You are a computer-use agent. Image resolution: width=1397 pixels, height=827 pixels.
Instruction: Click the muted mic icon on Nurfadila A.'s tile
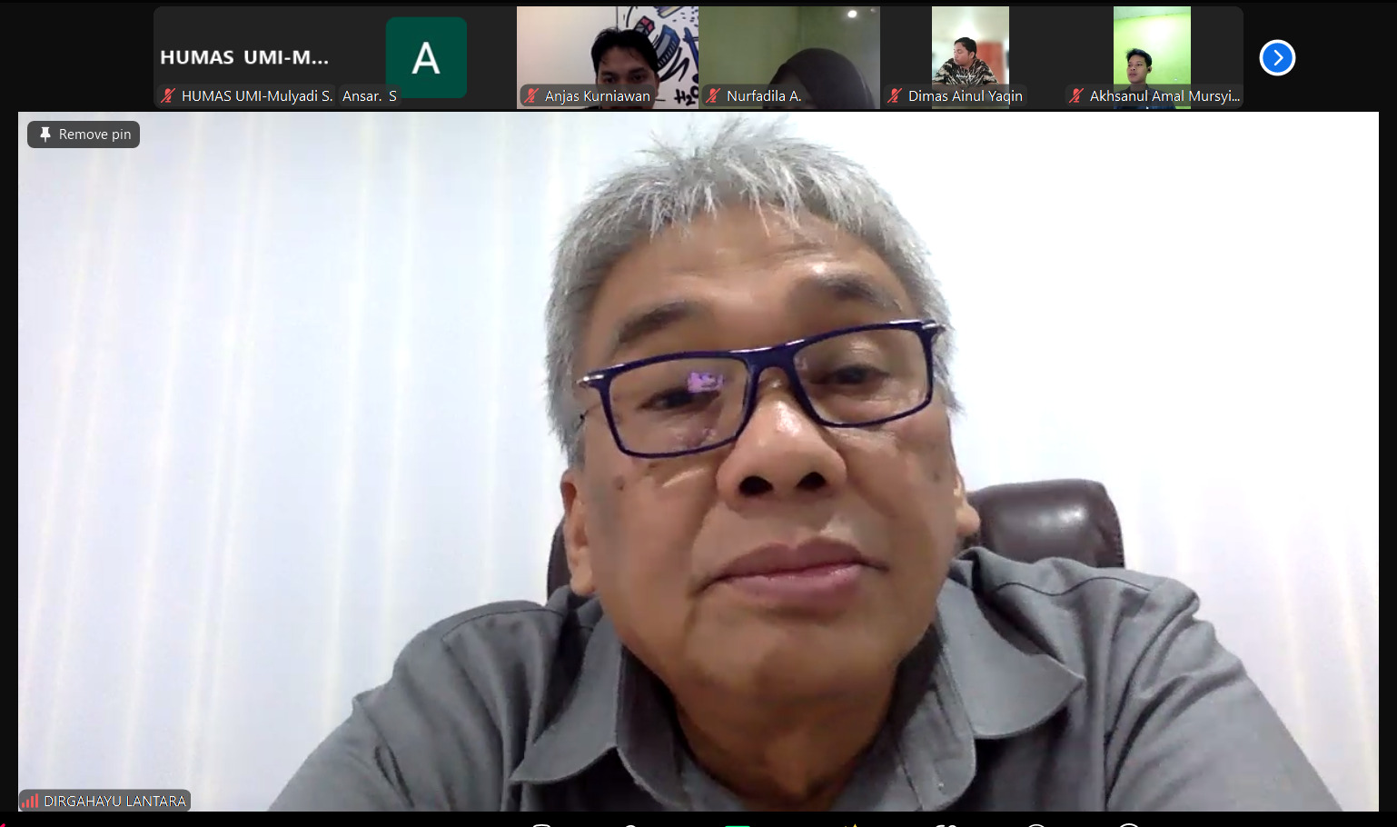(x=712, y=95)
